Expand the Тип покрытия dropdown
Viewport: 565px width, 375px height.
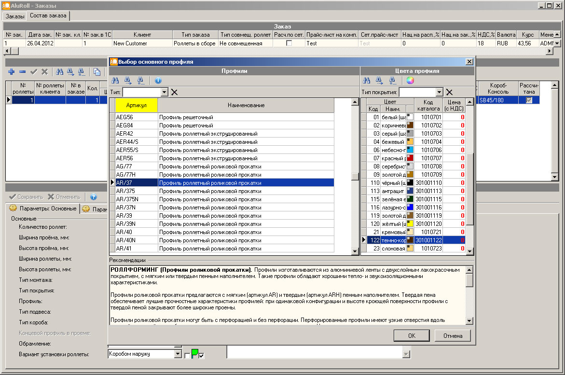pyautogui.click(x=439, y=92)
